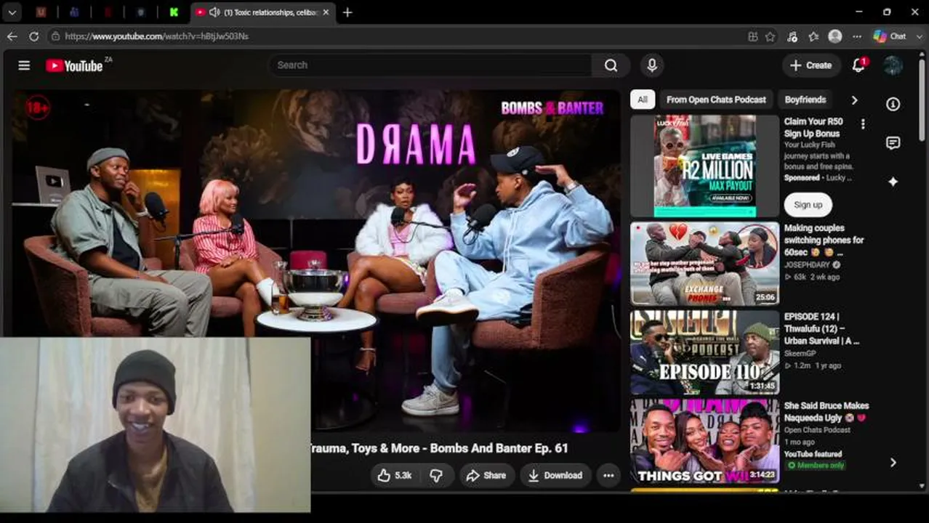Click the Bombs And Banter Ep. 61 title
The width and height of the screenshot is (929, 523).
click(439, 448)
